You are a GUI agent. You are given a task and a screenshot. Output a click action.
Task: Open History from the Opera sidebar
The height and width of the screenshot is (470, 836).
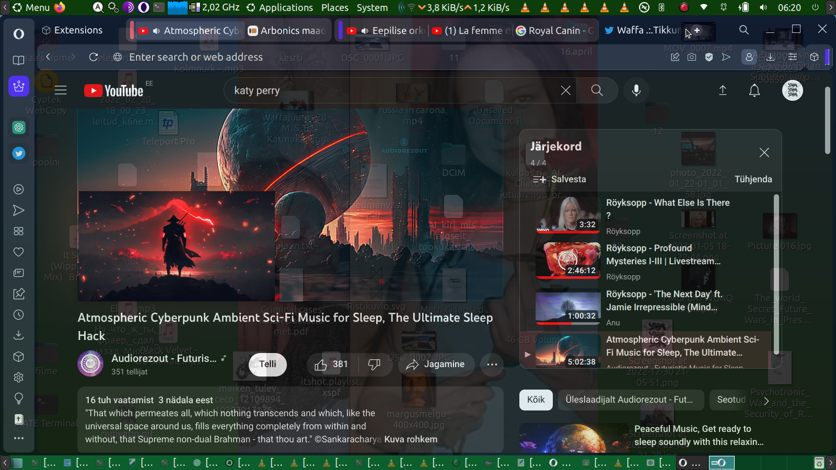click(19, 315)
